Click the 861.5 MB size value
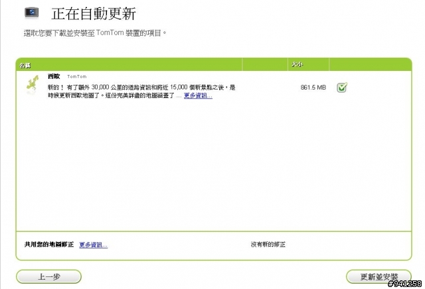Screen dimensions: 425x289 [313, 87]
